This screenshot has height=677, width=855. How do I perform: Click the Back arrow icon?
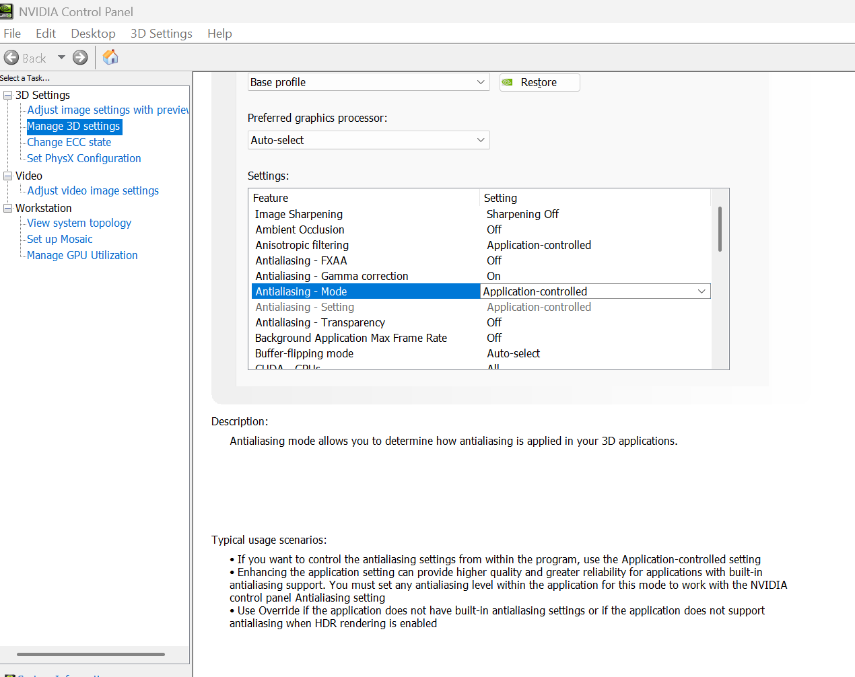(11, 58)
